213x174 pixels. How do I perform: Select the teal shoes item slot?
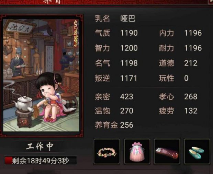pos(197,152)
